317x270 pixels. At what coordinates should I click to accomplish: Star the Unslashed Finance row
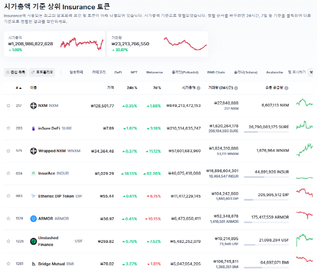pyautogui.click(x=8, y=241)
